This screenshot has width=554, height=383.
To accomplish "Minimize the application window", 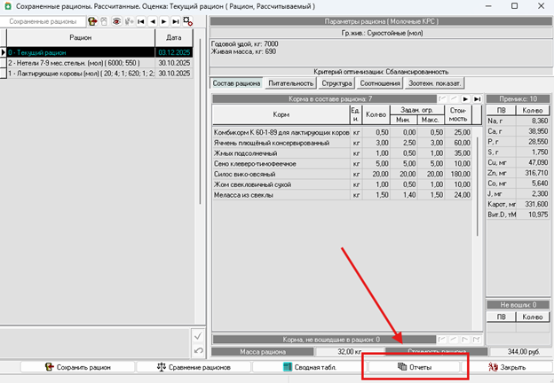I will [488, 6].
